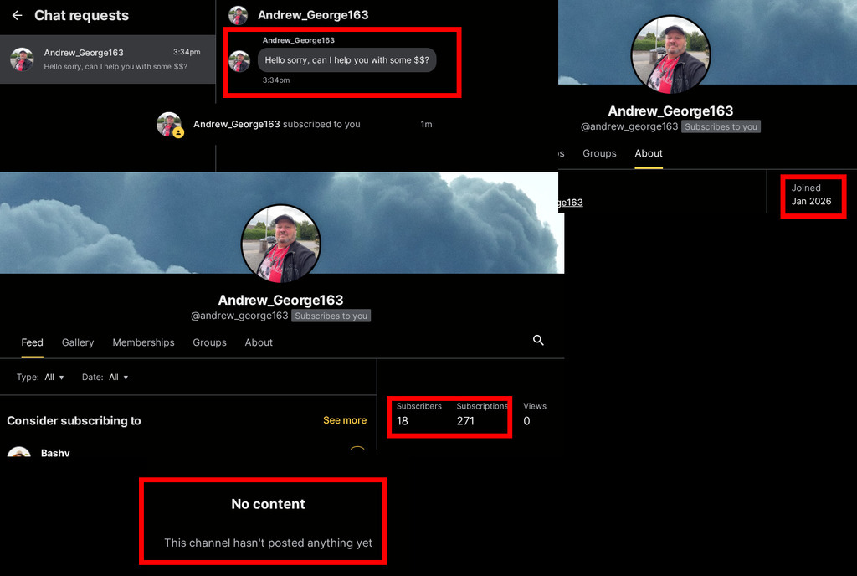857x576 pixels.
Task: Click the back arrow beside Chat requests
Action: point(17,16)
